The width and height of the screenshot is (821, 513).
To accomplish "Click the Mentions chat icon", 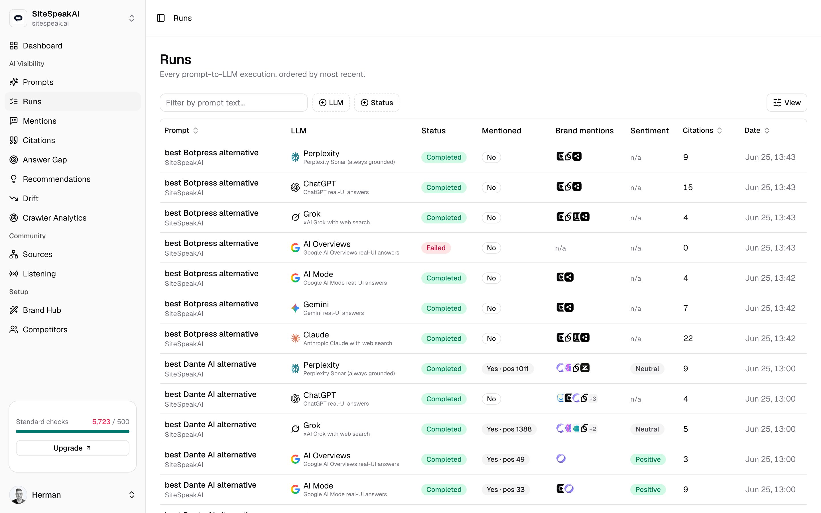I will pos(14,121).
